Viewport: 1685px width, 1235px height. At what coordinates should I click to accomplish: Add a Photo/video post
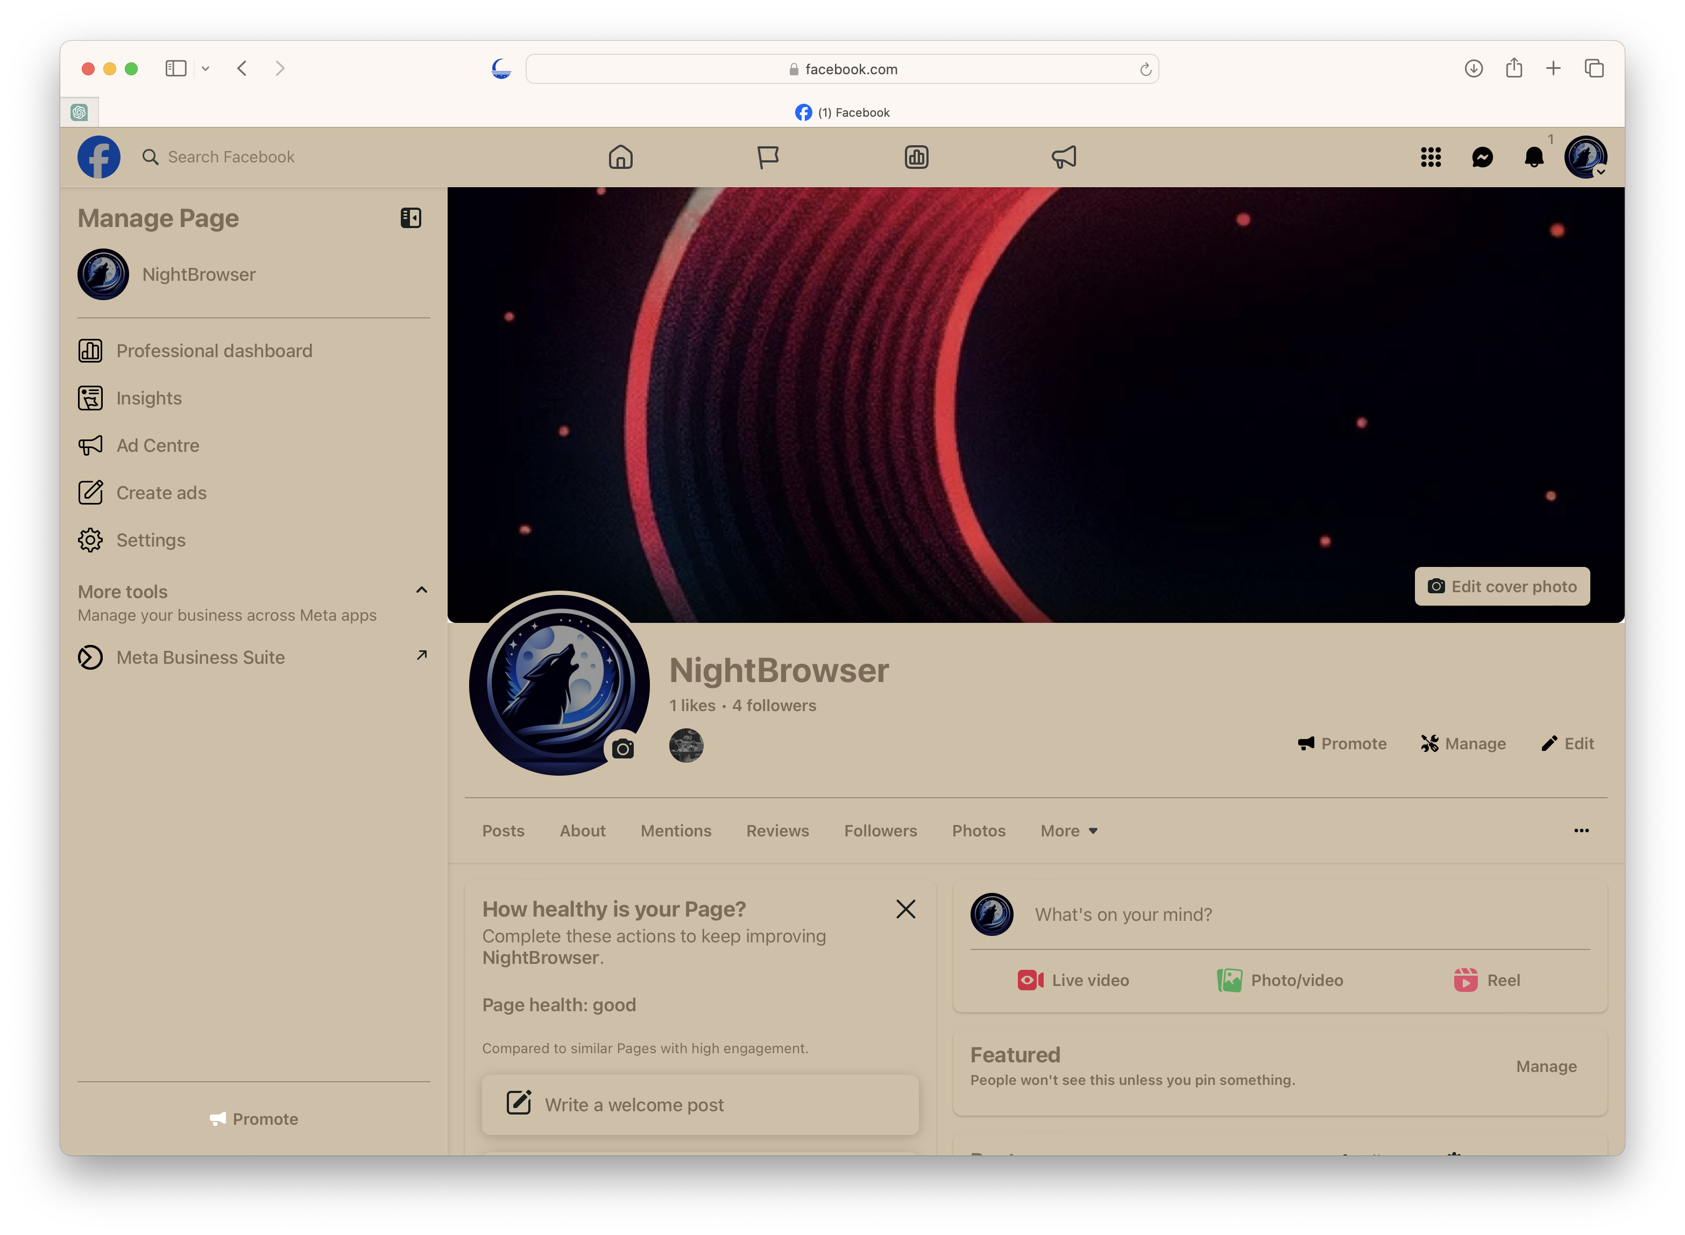coord(1280,981)
